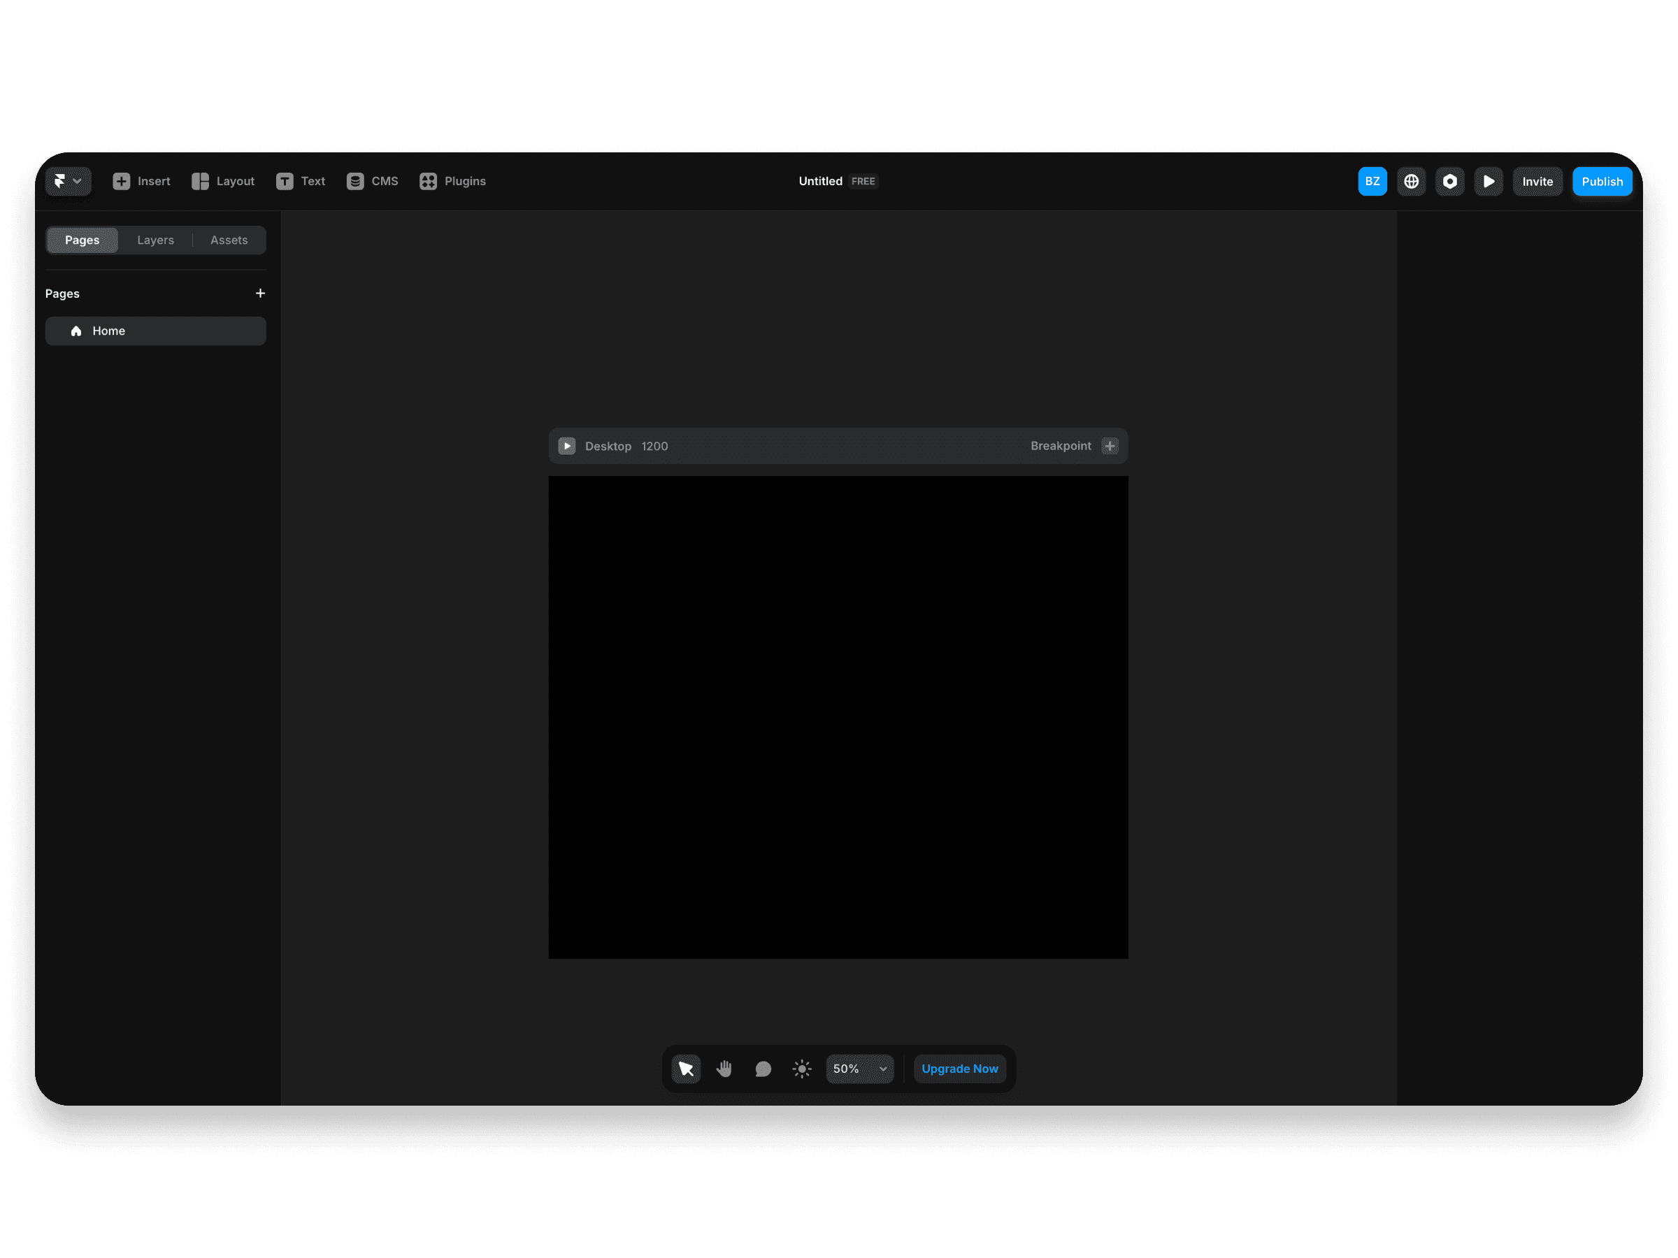The width and height of the screenshot is (1678, 1258).
Task: Click the 1200 breakpoint width value
Action: (x=654, y=446)
